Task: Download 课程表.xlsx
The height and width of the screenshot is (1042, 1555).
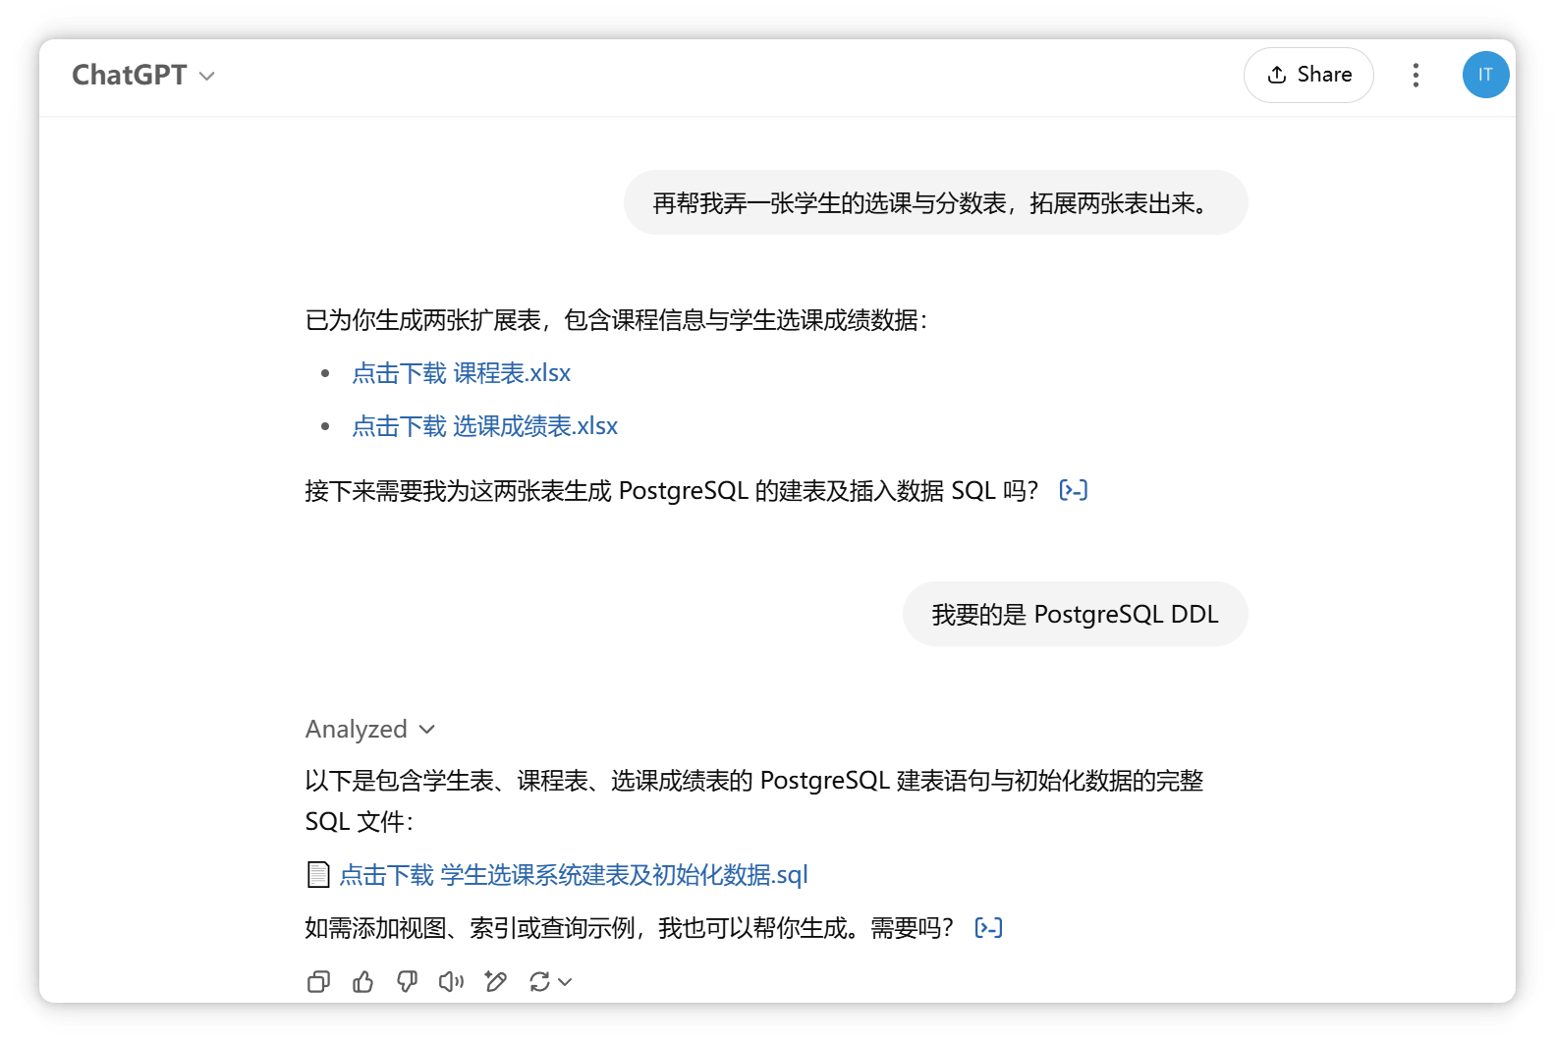Action: point(462,373)
